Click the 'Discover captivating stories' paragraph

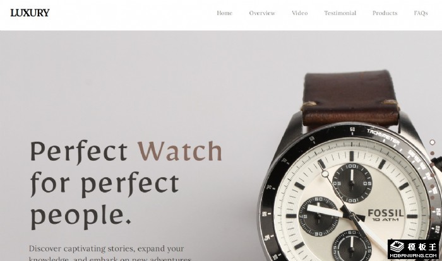(110, 253)
